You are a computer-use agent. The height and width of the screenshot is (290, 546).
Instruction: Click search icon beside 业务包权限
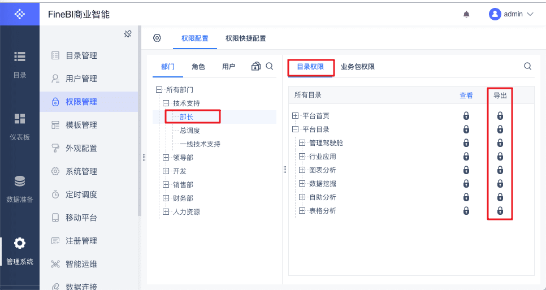[527, 66]
